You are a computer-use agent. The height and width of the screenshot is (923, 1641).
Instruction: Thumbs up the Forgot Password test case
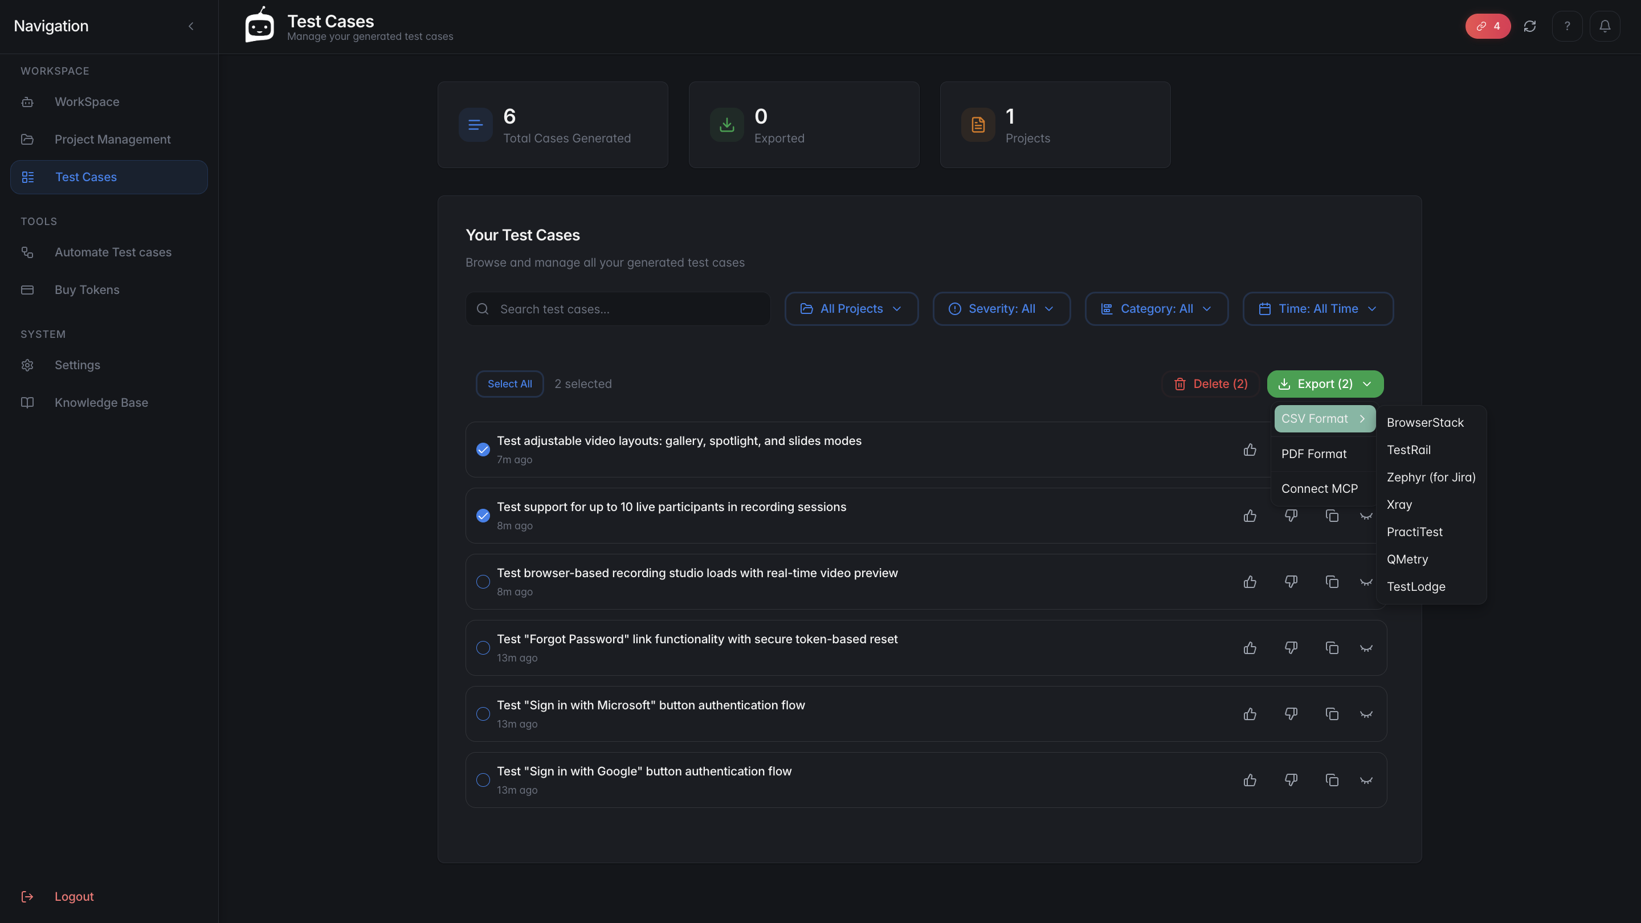(1250, 648)
